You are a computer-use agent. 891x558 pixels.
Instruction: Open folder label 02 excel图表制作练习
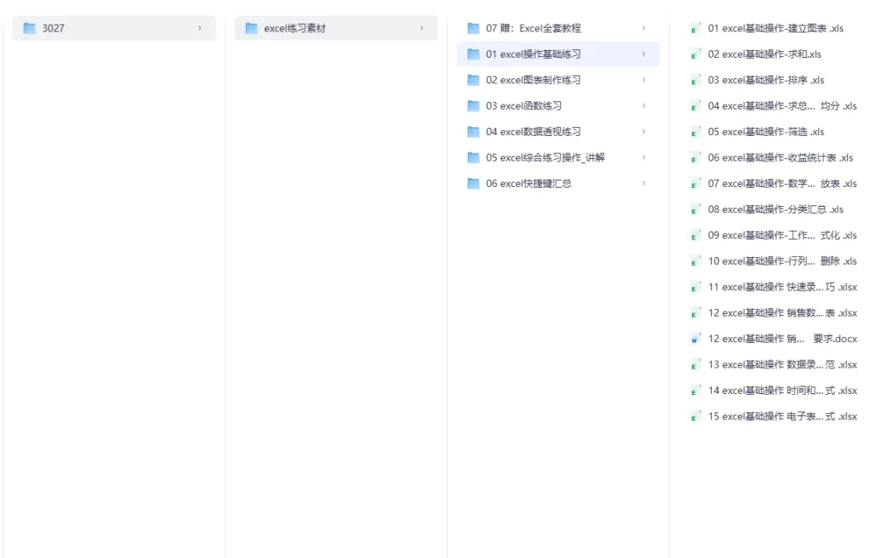point(534,80)
